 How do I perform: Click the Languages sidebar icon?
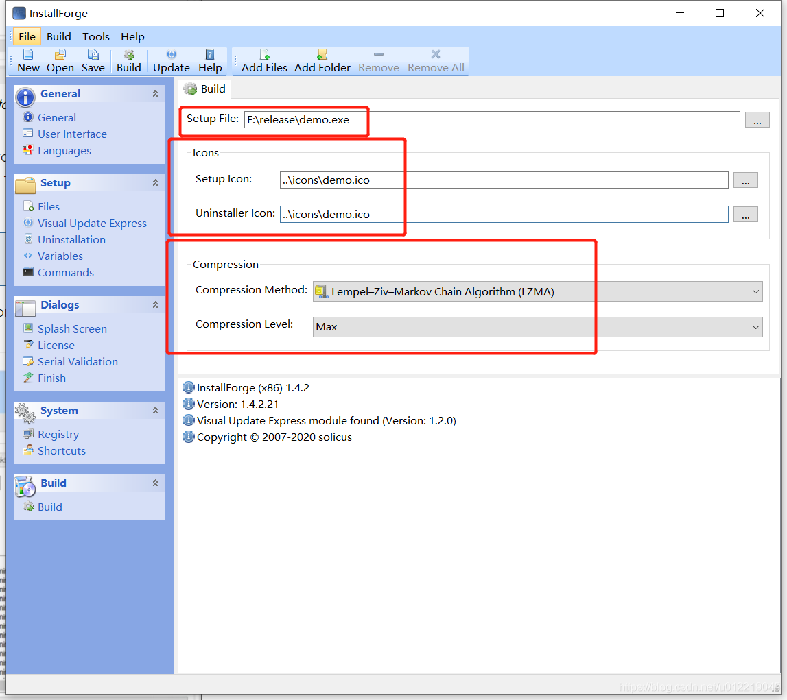click(x=28, y=150)
